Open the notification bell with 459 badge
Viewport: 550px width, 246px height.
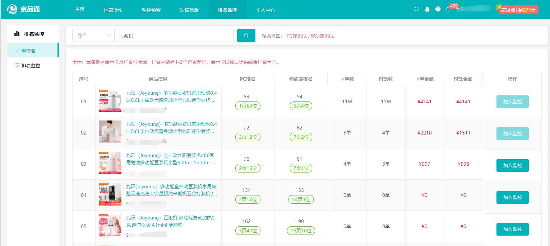448,9
